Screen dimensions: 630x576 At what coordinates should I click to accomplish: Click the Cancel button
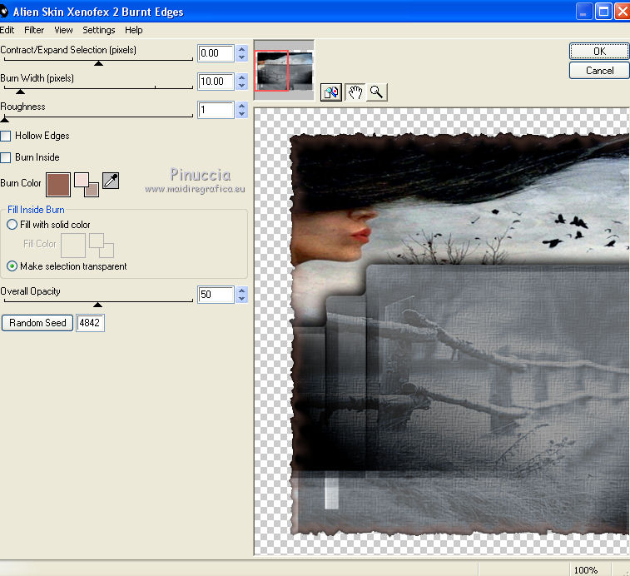(599, 71)
